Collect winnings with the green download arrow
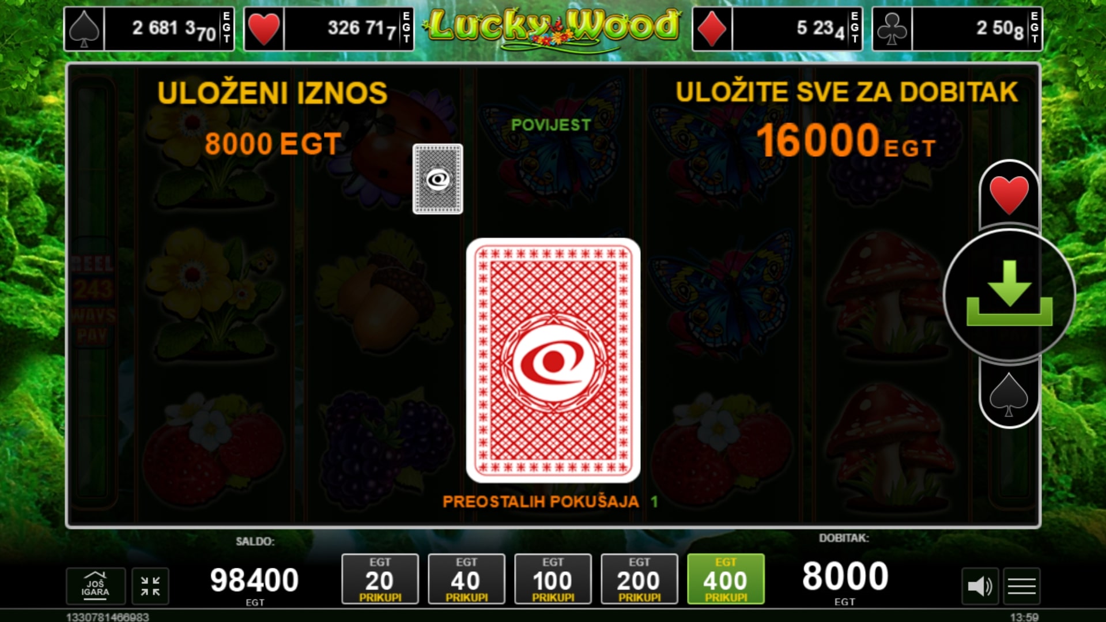 click(x=1009, y=295)
